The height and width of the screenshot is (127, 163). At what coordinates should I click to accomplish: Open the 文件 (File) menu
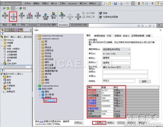[28, 3]
